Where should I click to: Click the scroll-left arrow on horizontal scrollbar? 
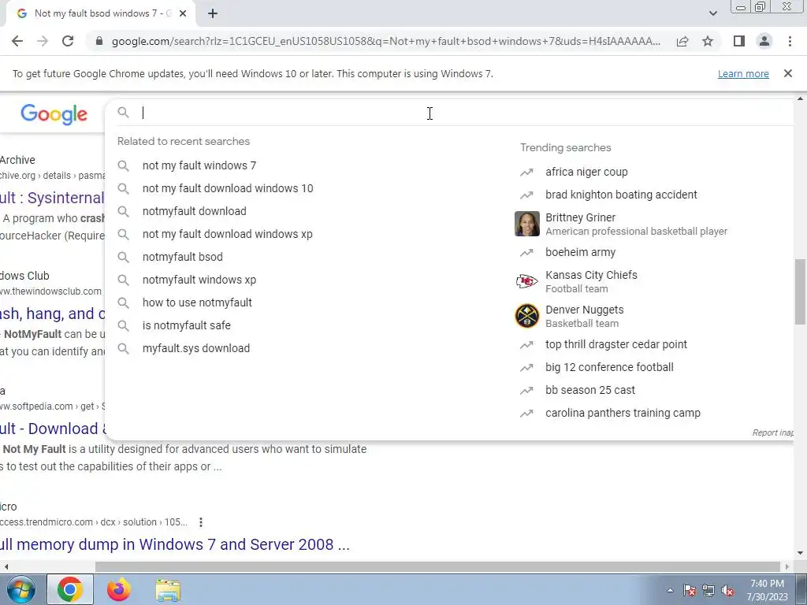coord(6,566)
